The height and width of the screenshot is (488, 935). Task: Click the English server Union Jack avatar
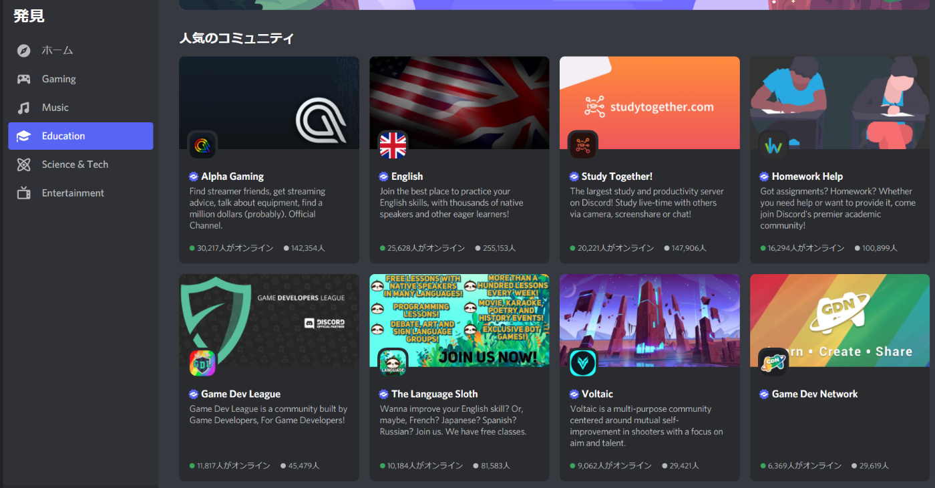click(393, 145)
